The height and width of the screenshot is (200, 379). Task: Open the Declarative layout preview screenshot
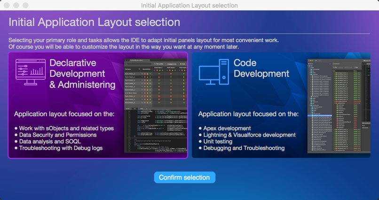(156, 106)
